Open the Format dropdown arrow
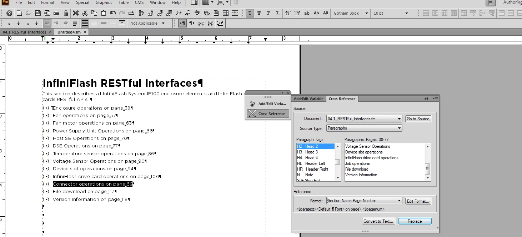Image resolution: width=522 pixels, height=237 pixels. (399, 201)
